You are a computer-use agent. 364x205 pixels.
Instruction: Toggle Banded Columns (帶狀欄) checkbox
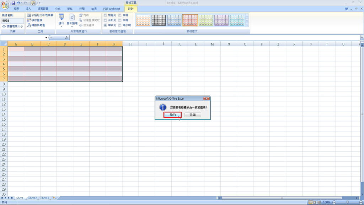tap(120, 25)
